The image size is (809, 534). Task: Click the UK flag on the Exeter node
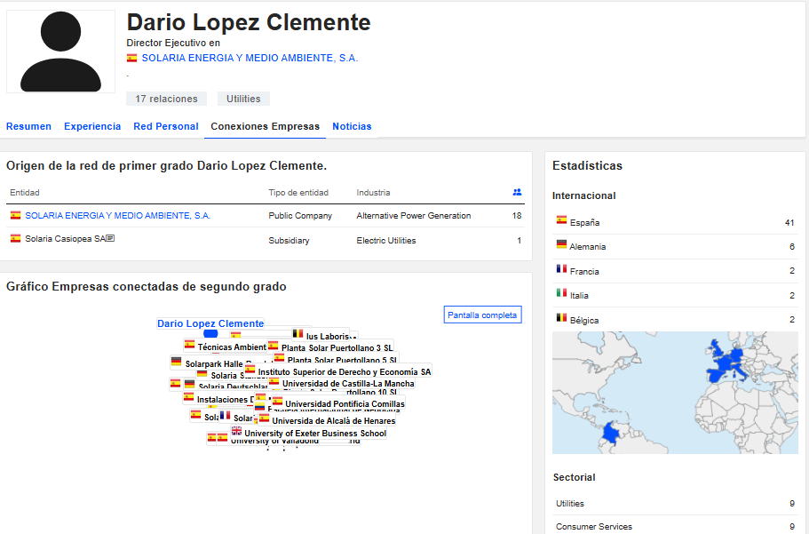click(x=236, y=431)
